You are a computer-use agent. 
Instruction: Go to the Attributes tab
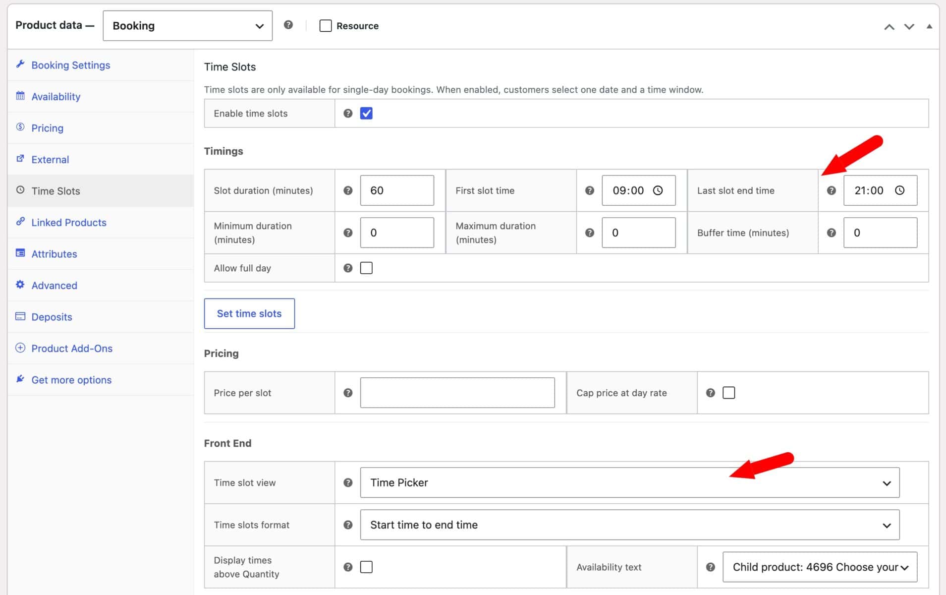pos(101,254)
